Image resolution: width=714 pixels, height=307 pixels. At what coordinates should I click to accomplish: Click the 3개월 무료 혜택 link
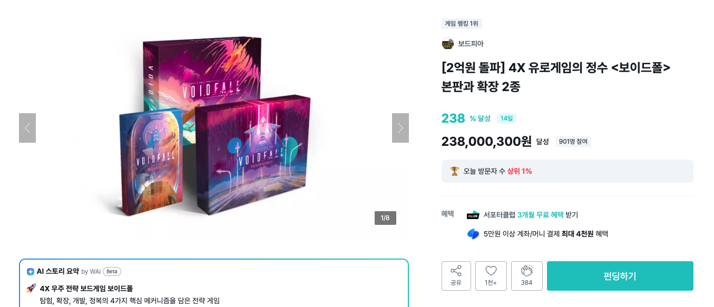[540, 215]
